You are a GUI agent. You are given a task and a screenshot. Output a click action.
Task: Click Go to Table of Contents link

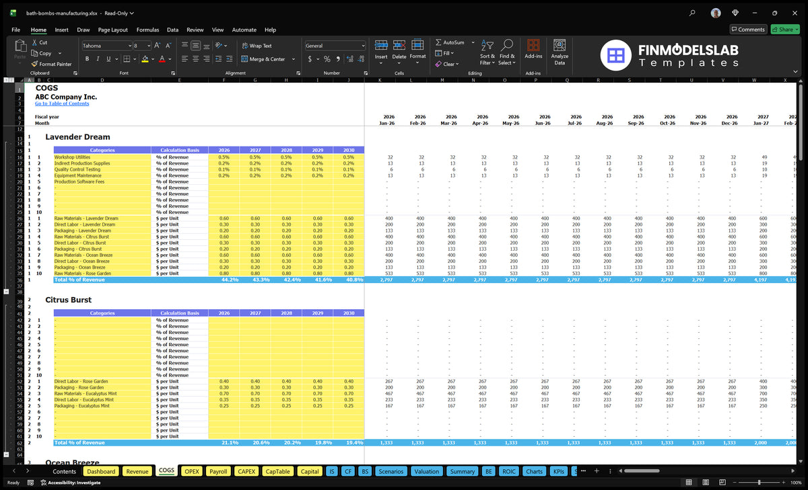[62, 104]
